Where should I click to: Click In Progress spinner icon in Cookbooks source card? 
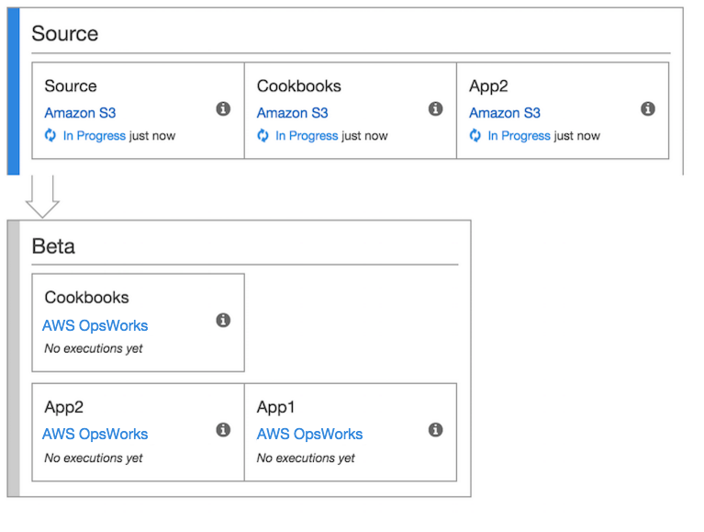263,135
